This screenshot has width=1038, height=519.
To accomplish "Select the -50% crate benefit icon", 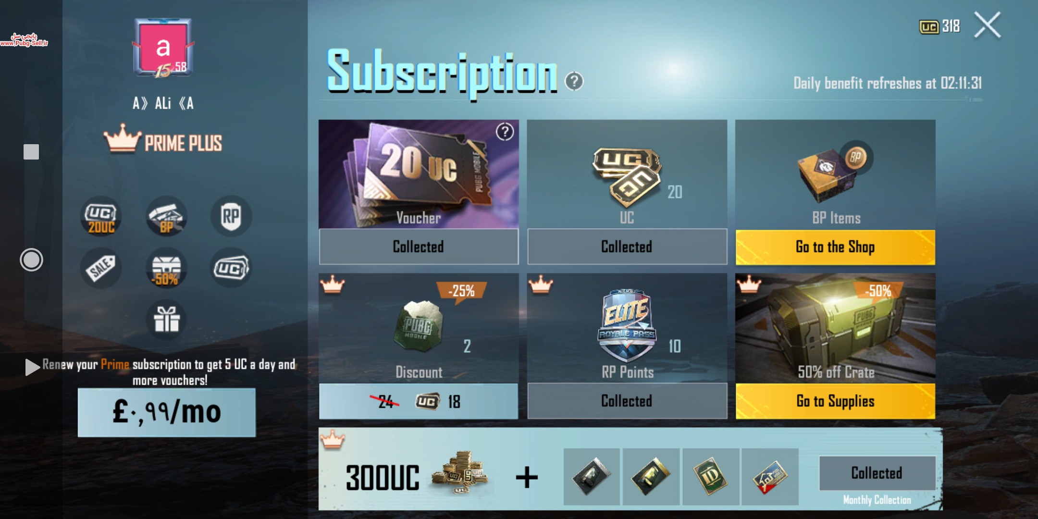I will (x=166, y=268).
